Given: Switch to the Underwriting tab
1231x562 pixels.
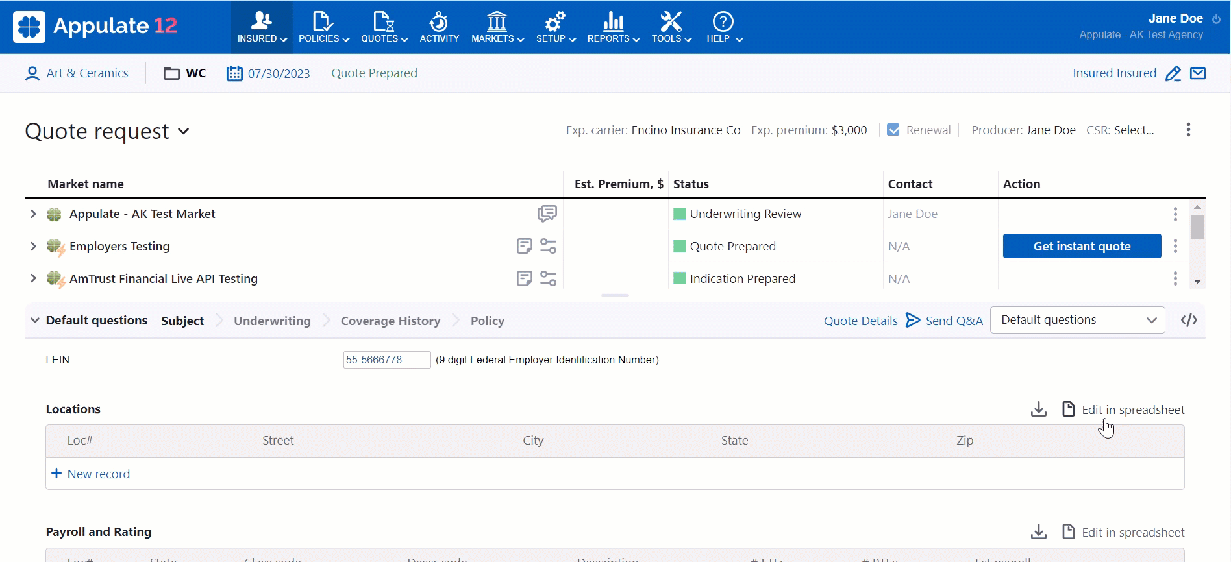Looking at the screenshot, I should (272, 321).
